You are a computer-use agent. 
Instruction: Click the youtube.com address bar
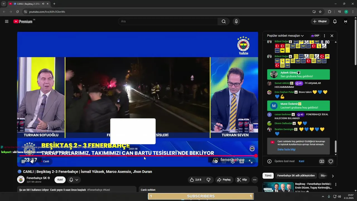point(167,12)
